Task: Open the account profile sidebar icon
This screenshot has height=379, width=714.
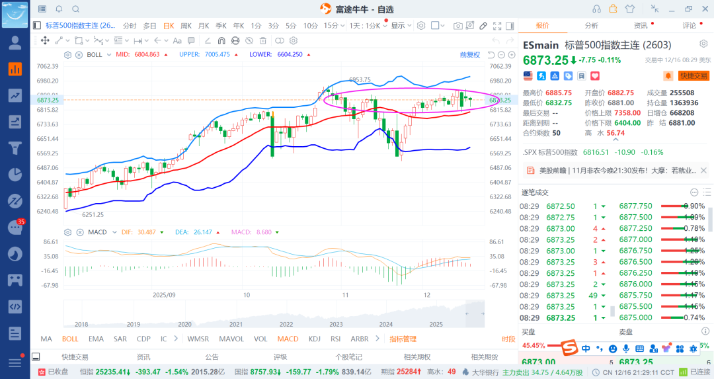Action: click(x=15, y=42)
